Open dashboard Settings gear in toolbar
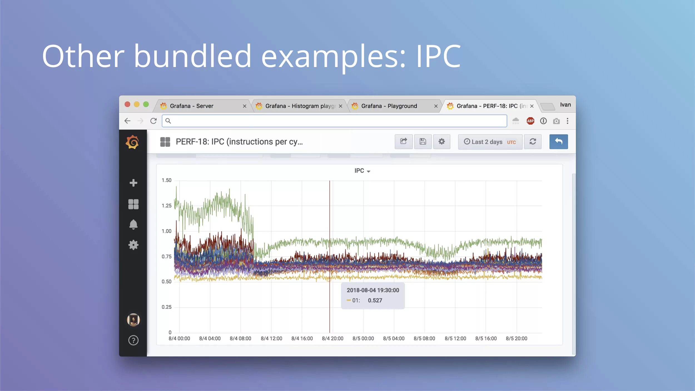This screenshot has width=695, height=391. [x=441, y=142]
